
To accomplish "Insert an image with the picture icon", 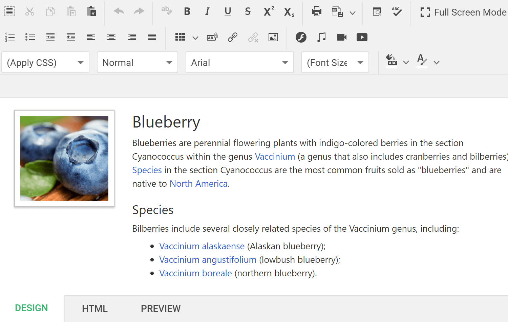I will (x=273, y=37).
